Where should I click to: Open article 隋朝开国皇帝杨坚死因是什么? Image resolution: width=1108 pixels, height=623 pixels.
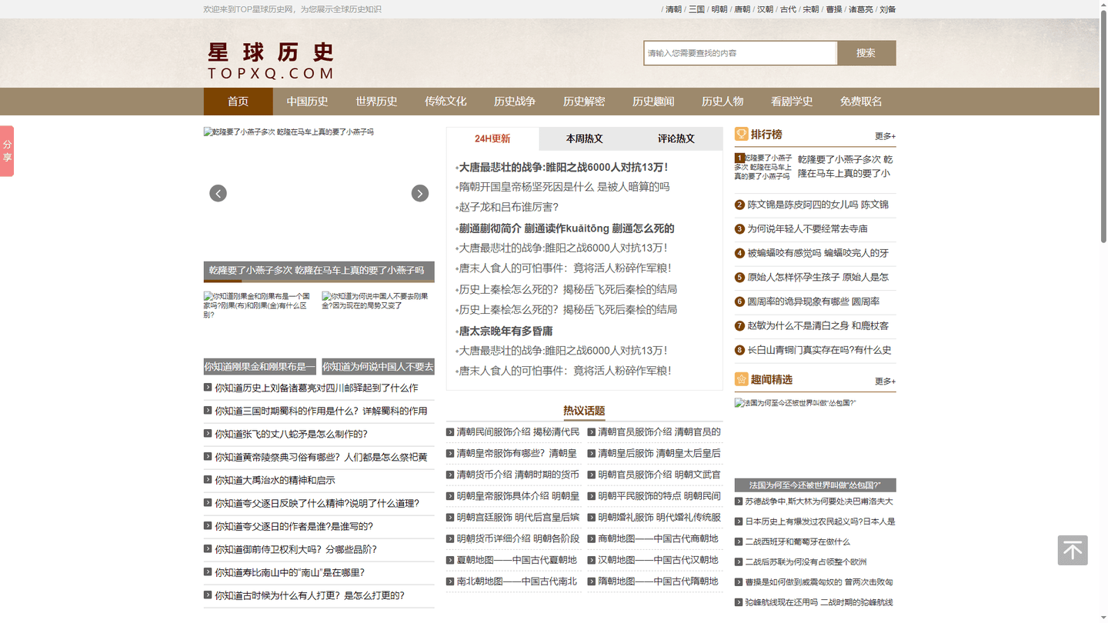pos(564,187)
